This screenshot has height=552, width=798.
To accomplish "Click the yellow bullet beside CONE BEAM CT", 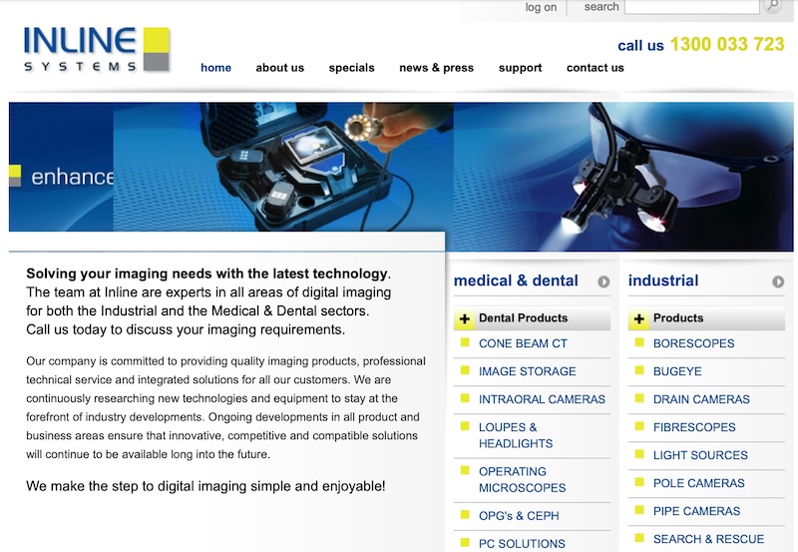I will pos(465,342).
